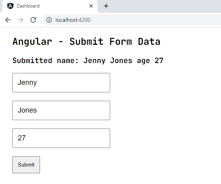Close the Dashboard tab
Viewport: 221px width, 184px height.
[x=91, y=6]
